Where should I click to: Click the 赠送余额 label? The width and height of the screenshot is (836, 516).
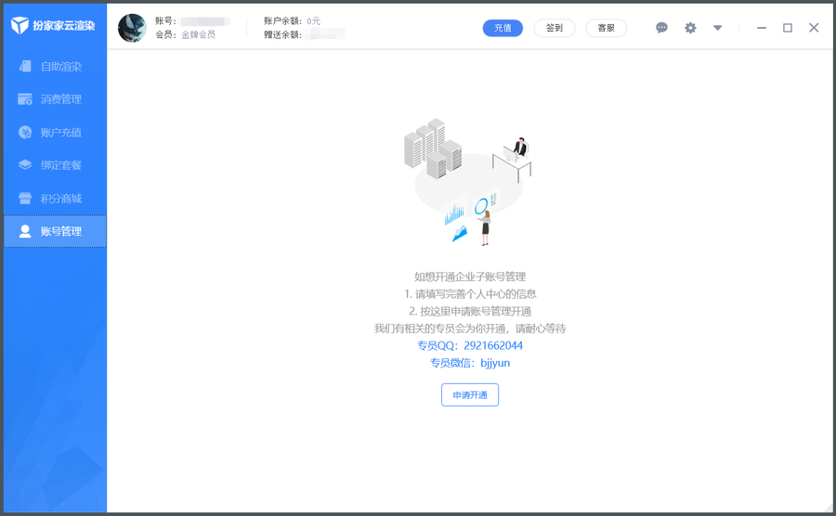[x=282, y=34]
